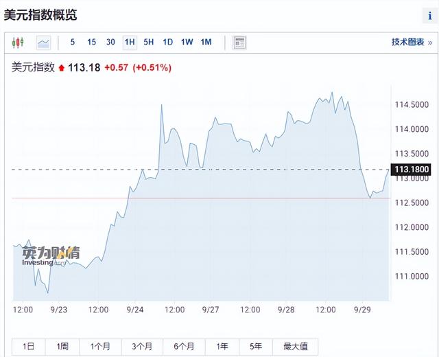
Task: Open the news overlay icon
Action: point(239,43)
